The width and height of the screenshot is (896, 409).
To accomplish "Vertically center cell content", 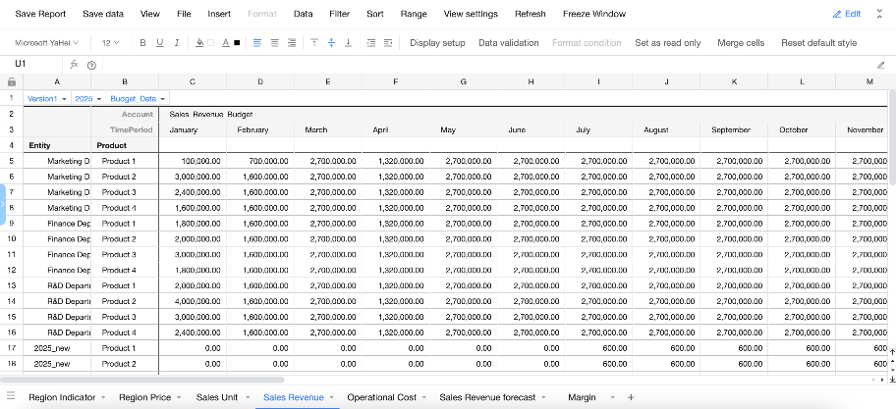I will pos(331,43).
